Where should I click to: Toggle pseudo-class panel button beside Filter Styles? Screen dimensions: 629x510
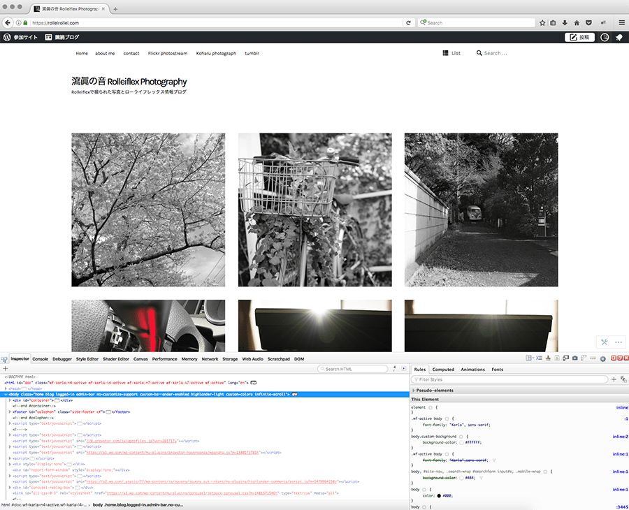pyautogui.click(x=623, y=379)
